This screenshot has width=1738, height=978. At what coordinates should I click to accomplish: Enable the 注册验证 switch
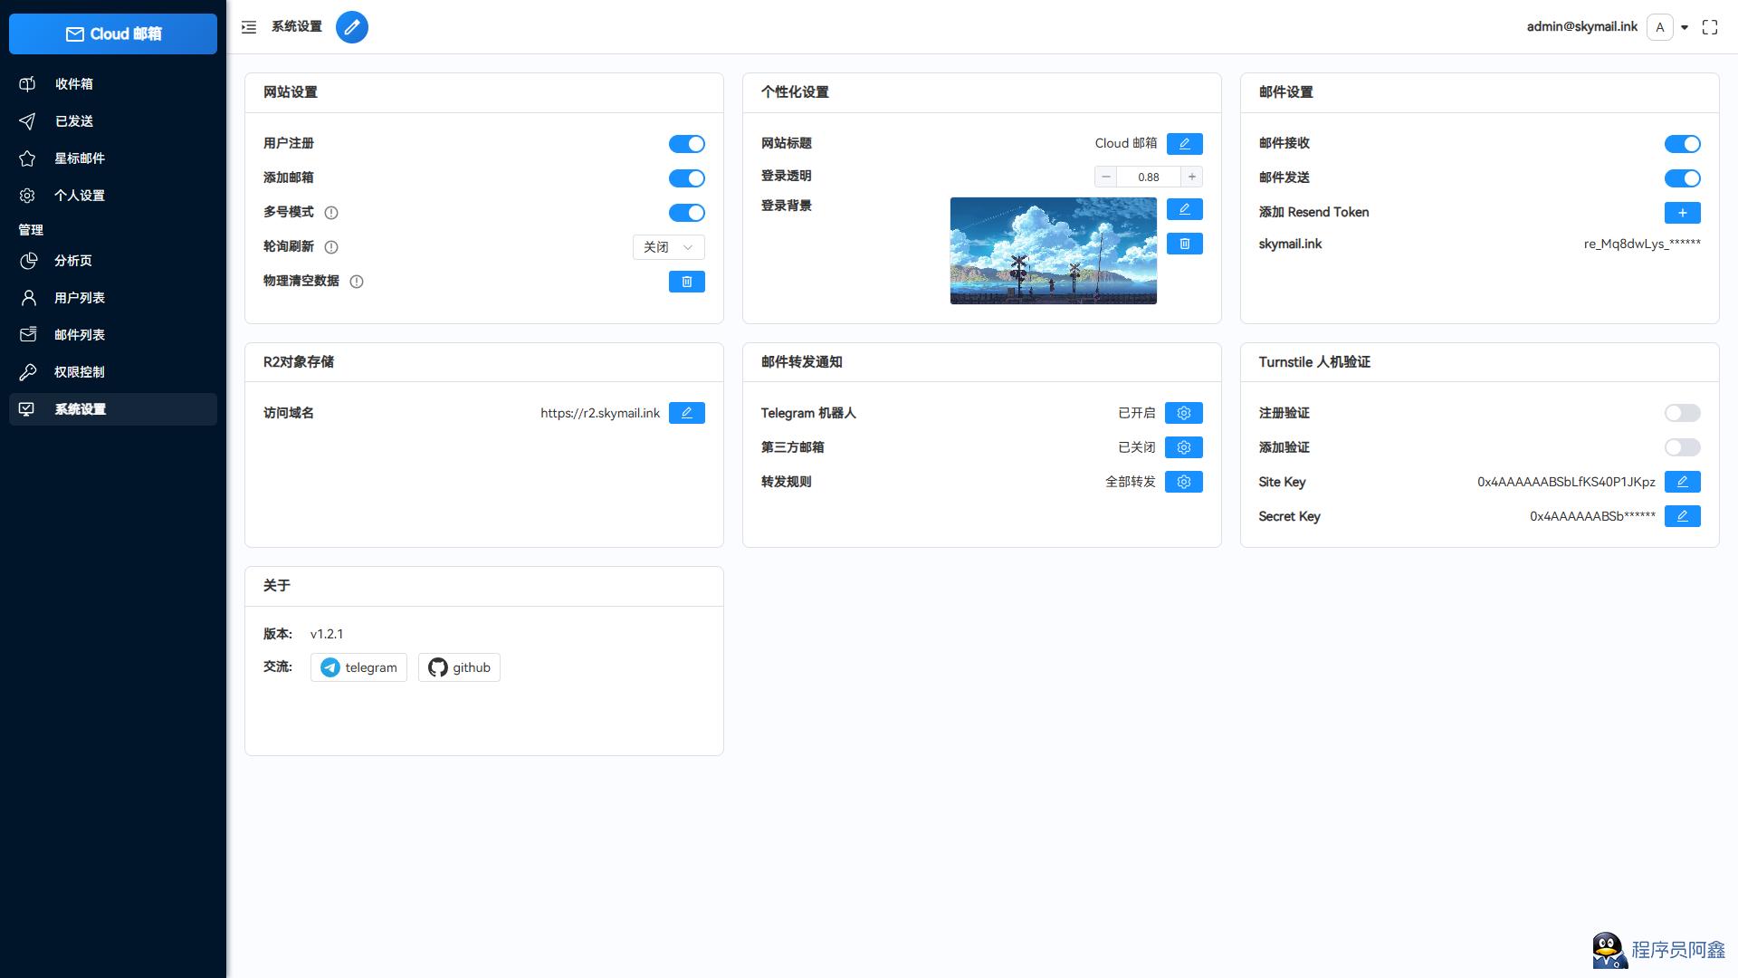coord(1682,413)
